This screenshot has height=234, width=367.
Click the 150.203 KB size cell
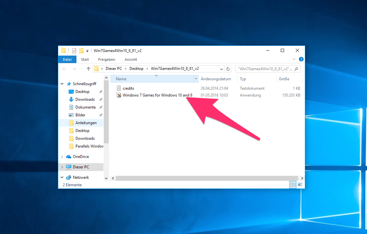291,95
